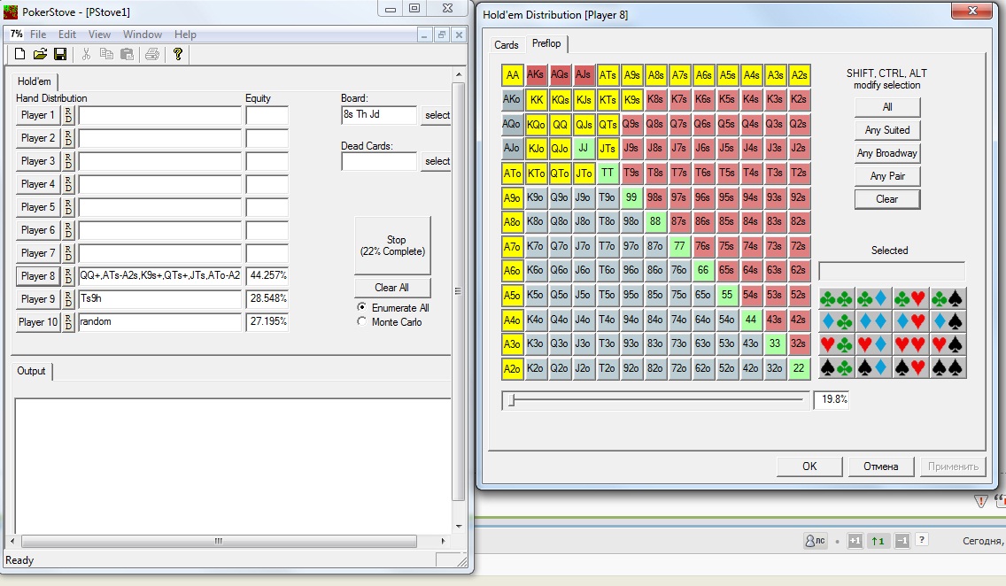Select the club-spade suit combination icon
The height and width of the screenshot is (586, 1006).
pyautogui.click(x=948, y=299)
